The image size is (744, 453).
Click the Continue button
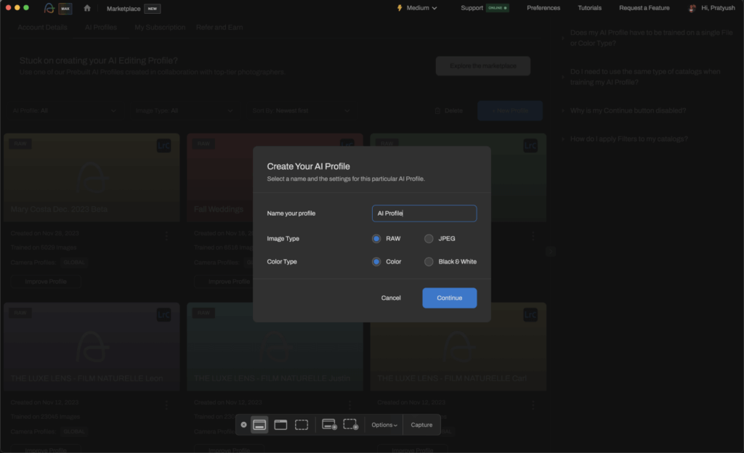449,298
